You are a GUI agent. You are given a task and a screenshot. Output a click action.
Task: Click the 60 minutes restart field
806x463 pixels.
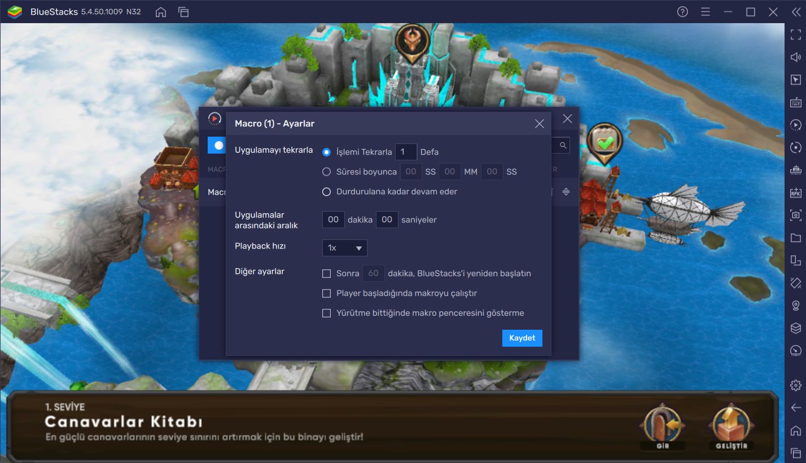click(373, 273)
